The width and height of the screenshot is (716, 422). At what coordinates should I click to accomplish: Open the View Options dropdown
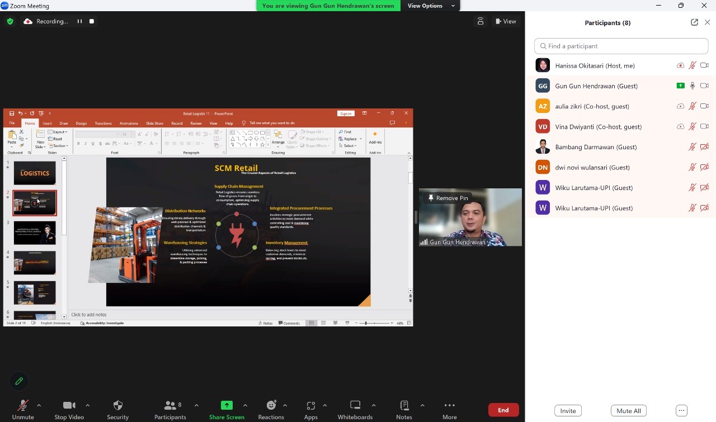[x=428, y=6]
